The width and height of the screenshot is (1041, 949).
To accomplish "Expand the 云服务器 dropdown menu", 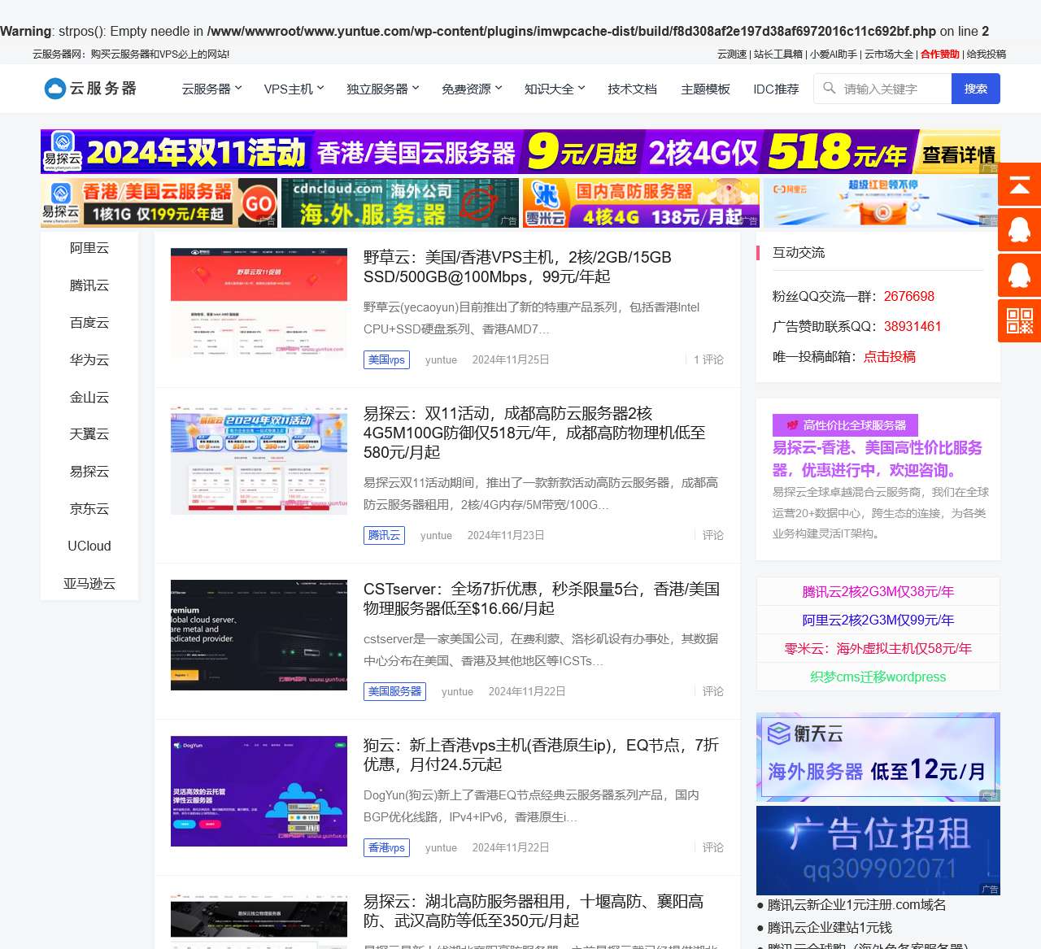I will [211, 89].
